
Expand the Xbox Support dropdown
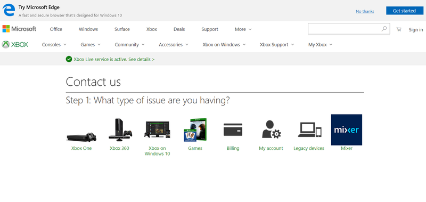click(277, 45)
